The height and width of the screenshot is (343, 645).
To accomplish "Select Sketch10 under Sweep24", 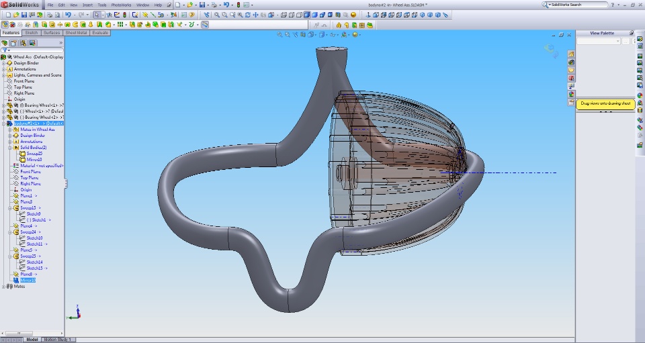I will 34,238.
